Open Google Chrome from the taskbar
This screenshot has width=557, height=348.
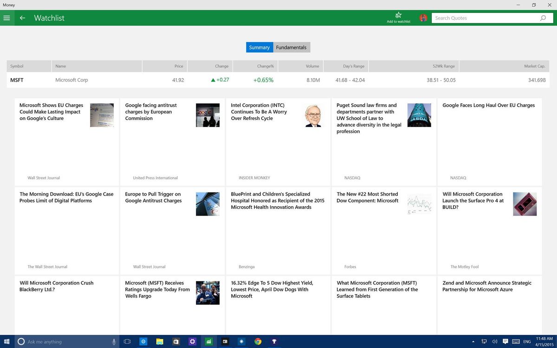(258, 342)
